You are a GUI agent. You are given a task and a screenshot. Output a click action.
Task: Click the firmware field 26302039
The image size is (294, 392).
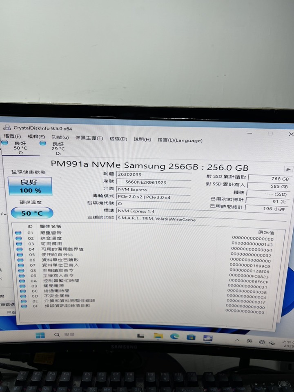154,175
